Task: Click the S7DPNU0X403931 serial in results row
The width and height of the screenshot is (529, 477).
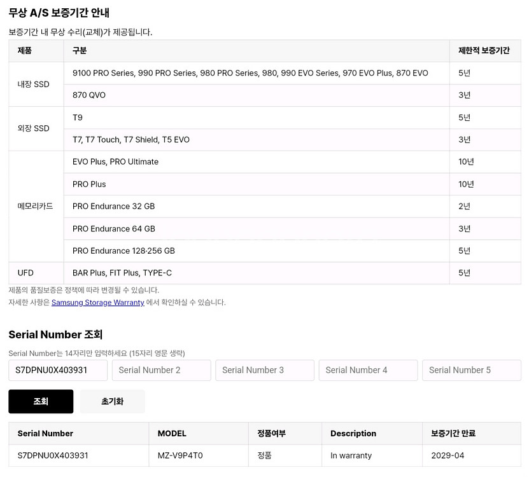Action: point(53,455)
